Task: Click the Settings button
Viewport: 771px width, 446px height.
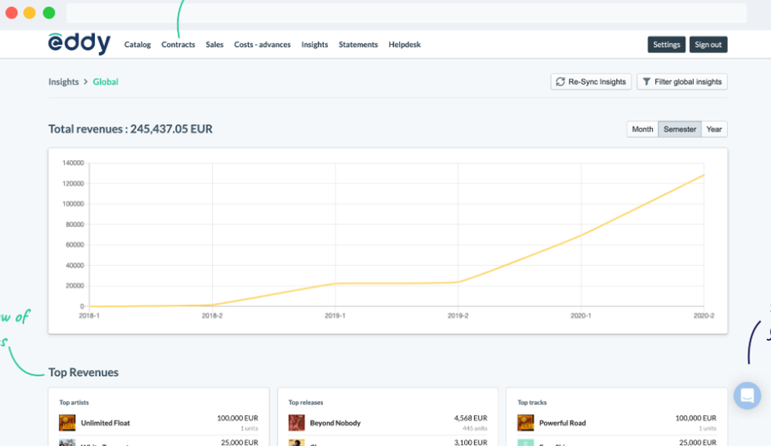Action: click(666, 45)
